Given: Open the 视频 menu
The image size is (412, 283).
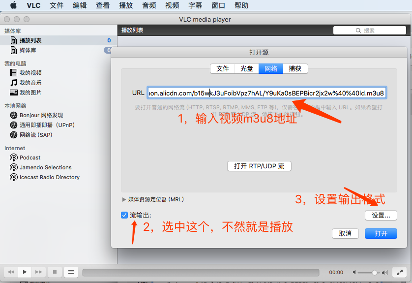Looking at the screenshot, I should (x=172, y=5).
